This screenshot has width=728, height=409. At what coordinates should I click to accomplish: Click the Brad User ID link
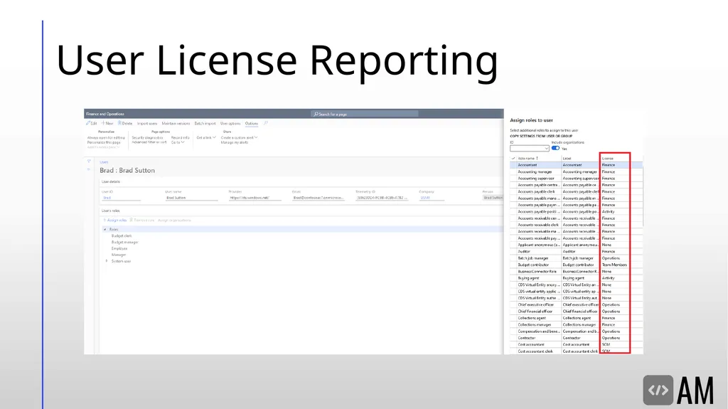(107, 198)
